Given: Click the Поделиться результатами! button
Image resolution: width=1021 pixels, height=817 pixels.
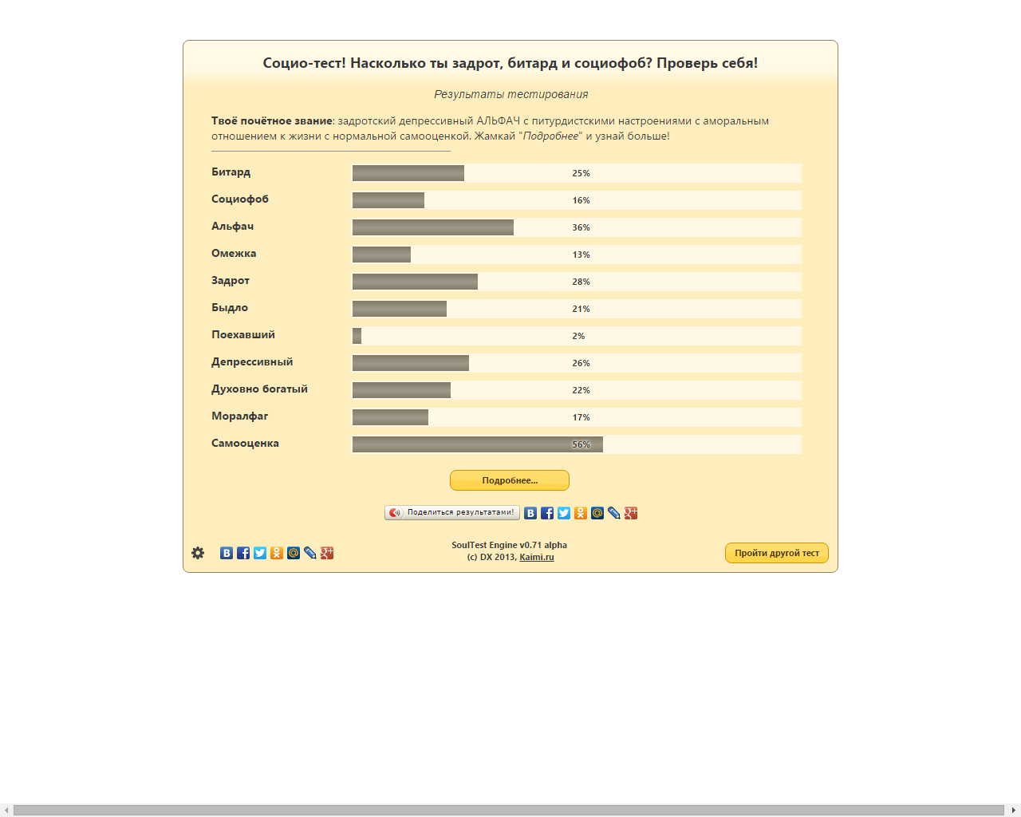Looking at the screenshot, I should coord(452,512).
